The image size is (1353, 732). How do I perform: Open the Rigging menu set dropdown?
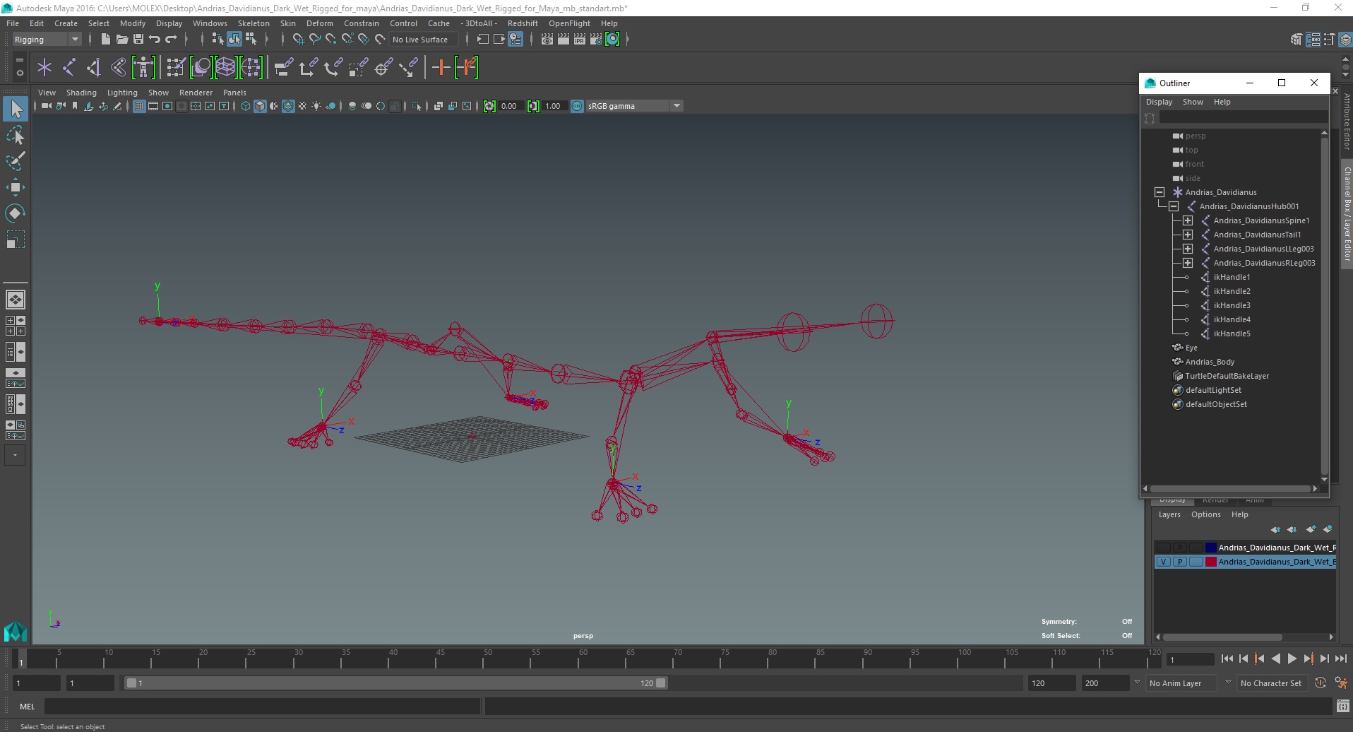(x=47, y=40)
